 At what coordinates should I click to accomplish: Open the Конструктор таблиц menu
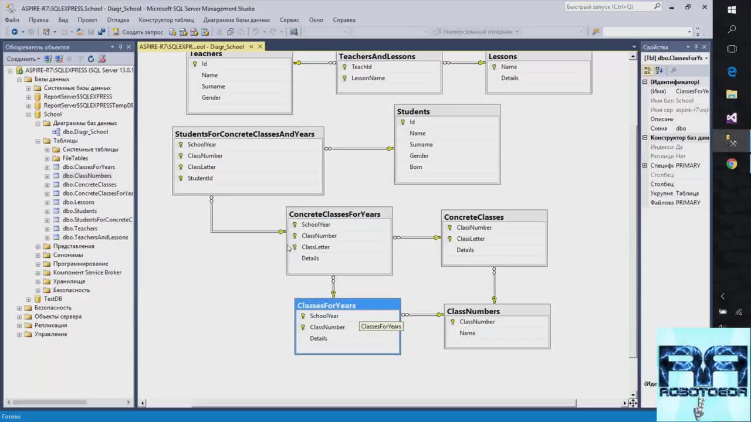166,20
